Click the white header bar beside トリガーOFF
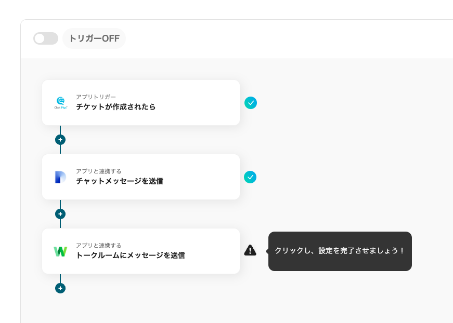The image size is (453, 323). tap(286, 39)
